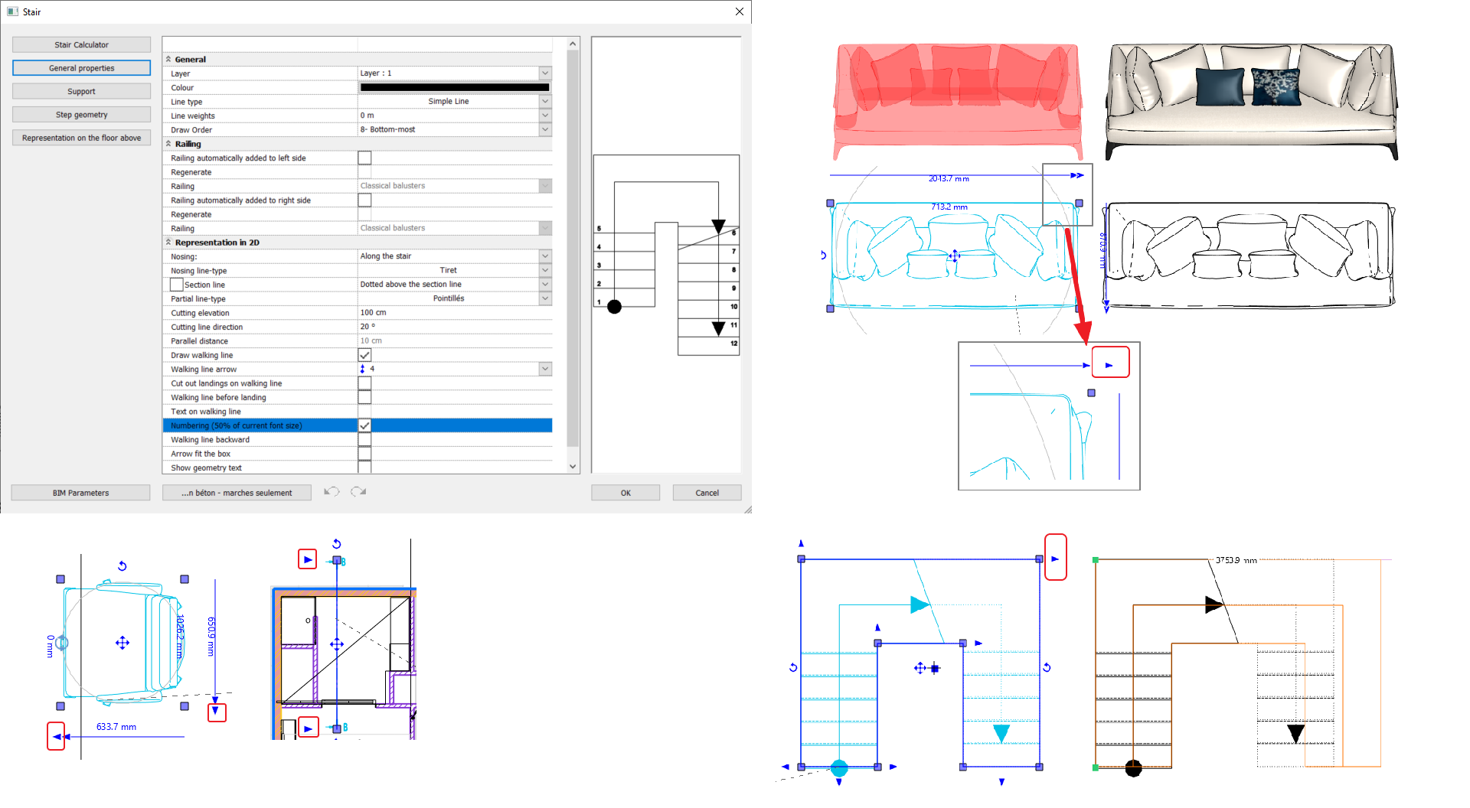
Task: Click the Stair Calculator button
Action: (81, 44)
